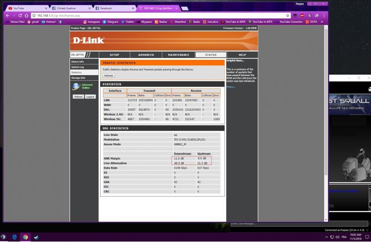This screenshot has height=242, width=371.
Task: Open Microsoft Edge from the taskbar
Action: [x=14, y=236]
